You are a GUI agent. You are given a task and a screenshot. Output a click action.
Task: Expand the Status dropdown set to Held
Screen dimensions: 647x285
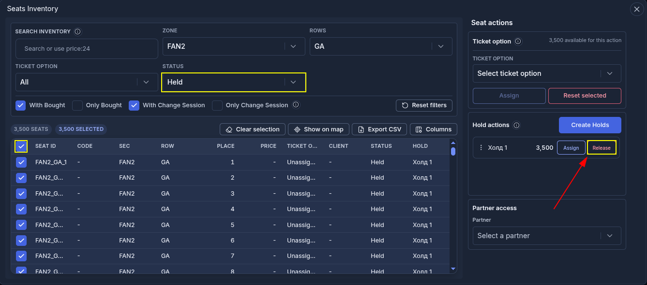(x=234, y=82)
